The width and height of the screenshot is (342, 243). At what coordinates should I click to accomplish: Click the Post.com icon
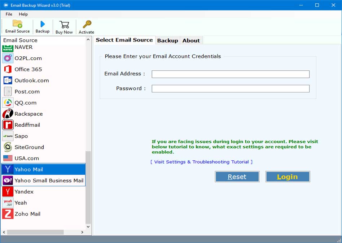[x=8, y=91]
